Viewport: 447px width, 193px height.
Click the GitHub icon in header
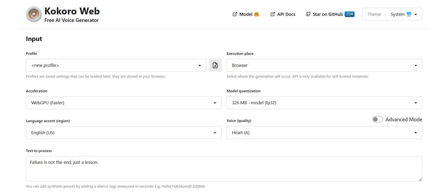pos(308,14)
